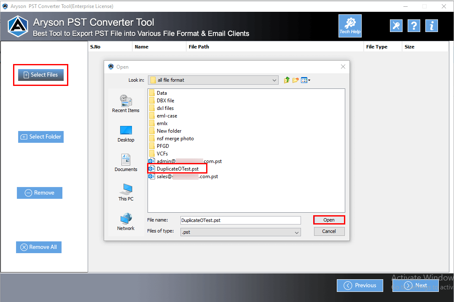Image resolution: width=454 pixels, height=302 pixels.
Task: Click the Select Folder button
Action: click(x=41, y=137)
